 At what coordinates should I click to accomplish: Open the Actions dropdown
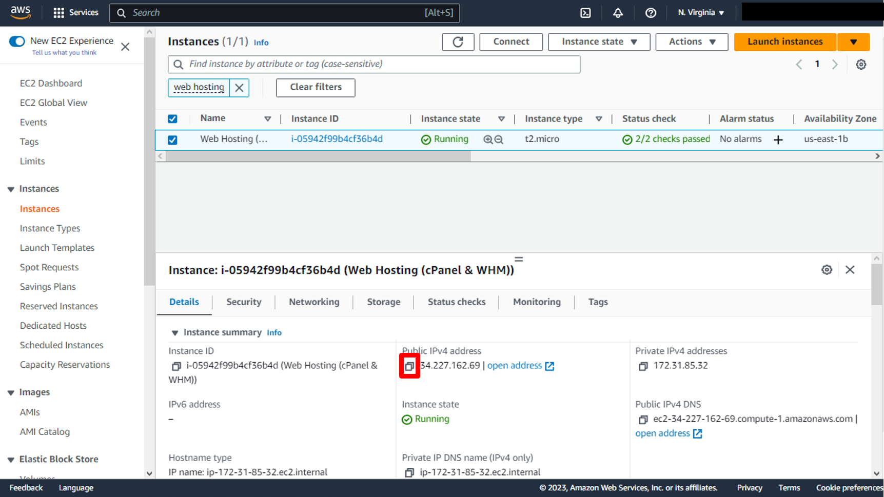(x=692, y=42)
